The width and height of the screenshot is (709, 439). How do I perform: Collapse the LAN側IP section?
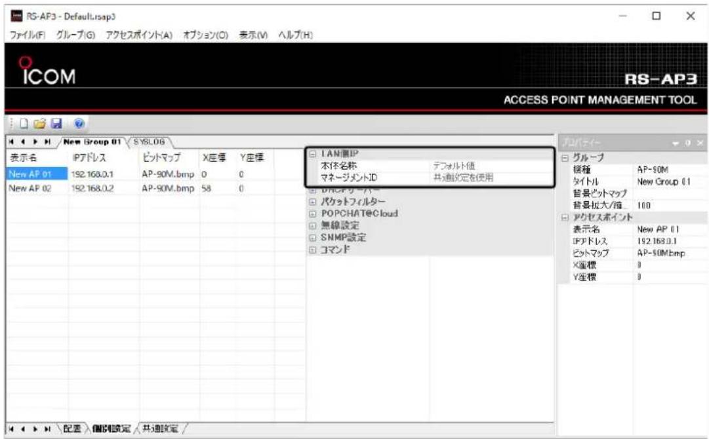coord(312,154)
